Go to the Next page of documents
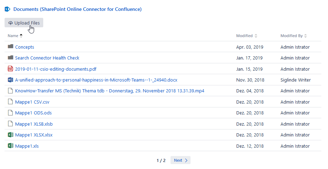 [x=180, y=160]
